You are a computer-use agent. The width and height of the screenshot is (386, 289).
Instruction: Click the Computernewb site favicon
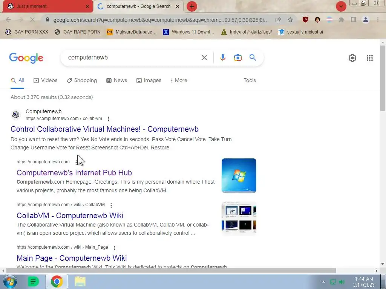coord(16,114)
